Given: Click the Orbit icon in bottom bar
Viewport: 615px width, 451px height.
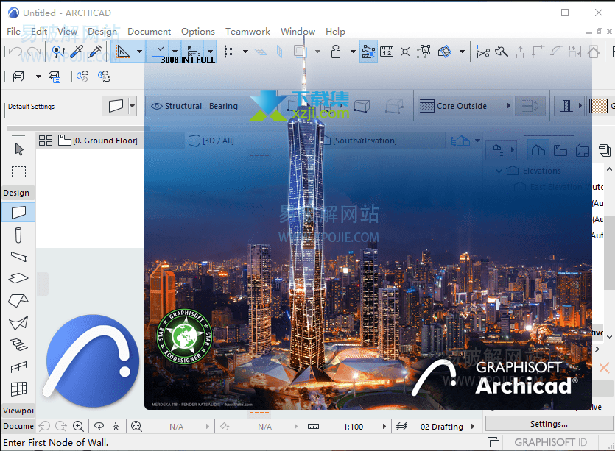Looking at the screenshot, I should pyautogui.click(x=99, y=426).
